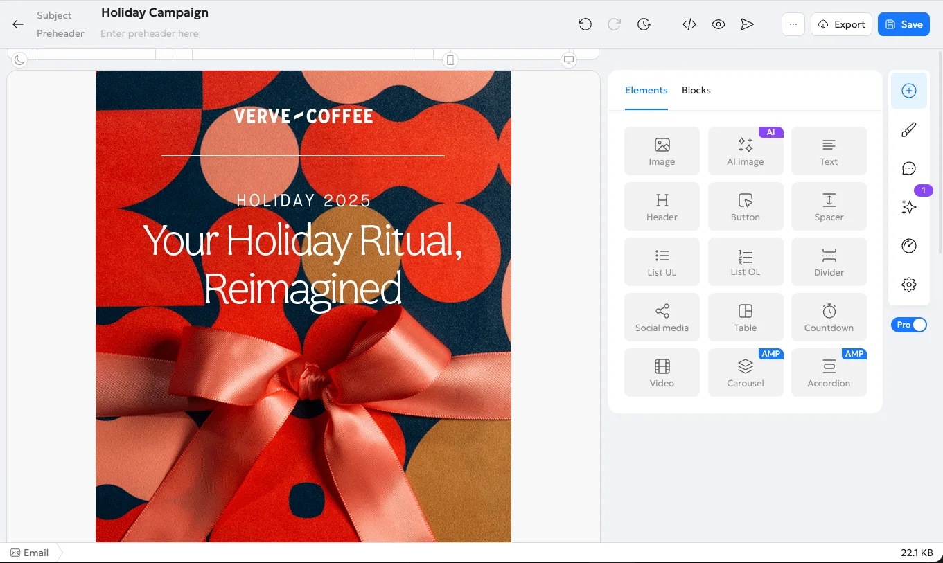Add an AMP Accordion element

click(829, 373)
